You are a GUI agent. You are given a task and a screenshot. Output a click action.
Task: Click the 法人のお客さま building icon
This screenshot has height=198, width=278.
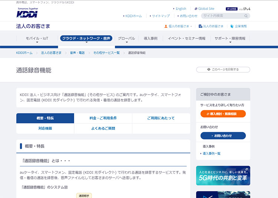pos(200,26)
